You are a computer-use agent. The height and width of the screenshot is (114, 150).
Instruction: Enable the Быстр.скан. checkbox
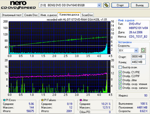pyautogui.click(x=120, y=67)
